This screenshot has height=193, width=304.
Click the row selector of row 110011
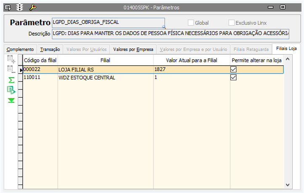click(x=20, y=78)
